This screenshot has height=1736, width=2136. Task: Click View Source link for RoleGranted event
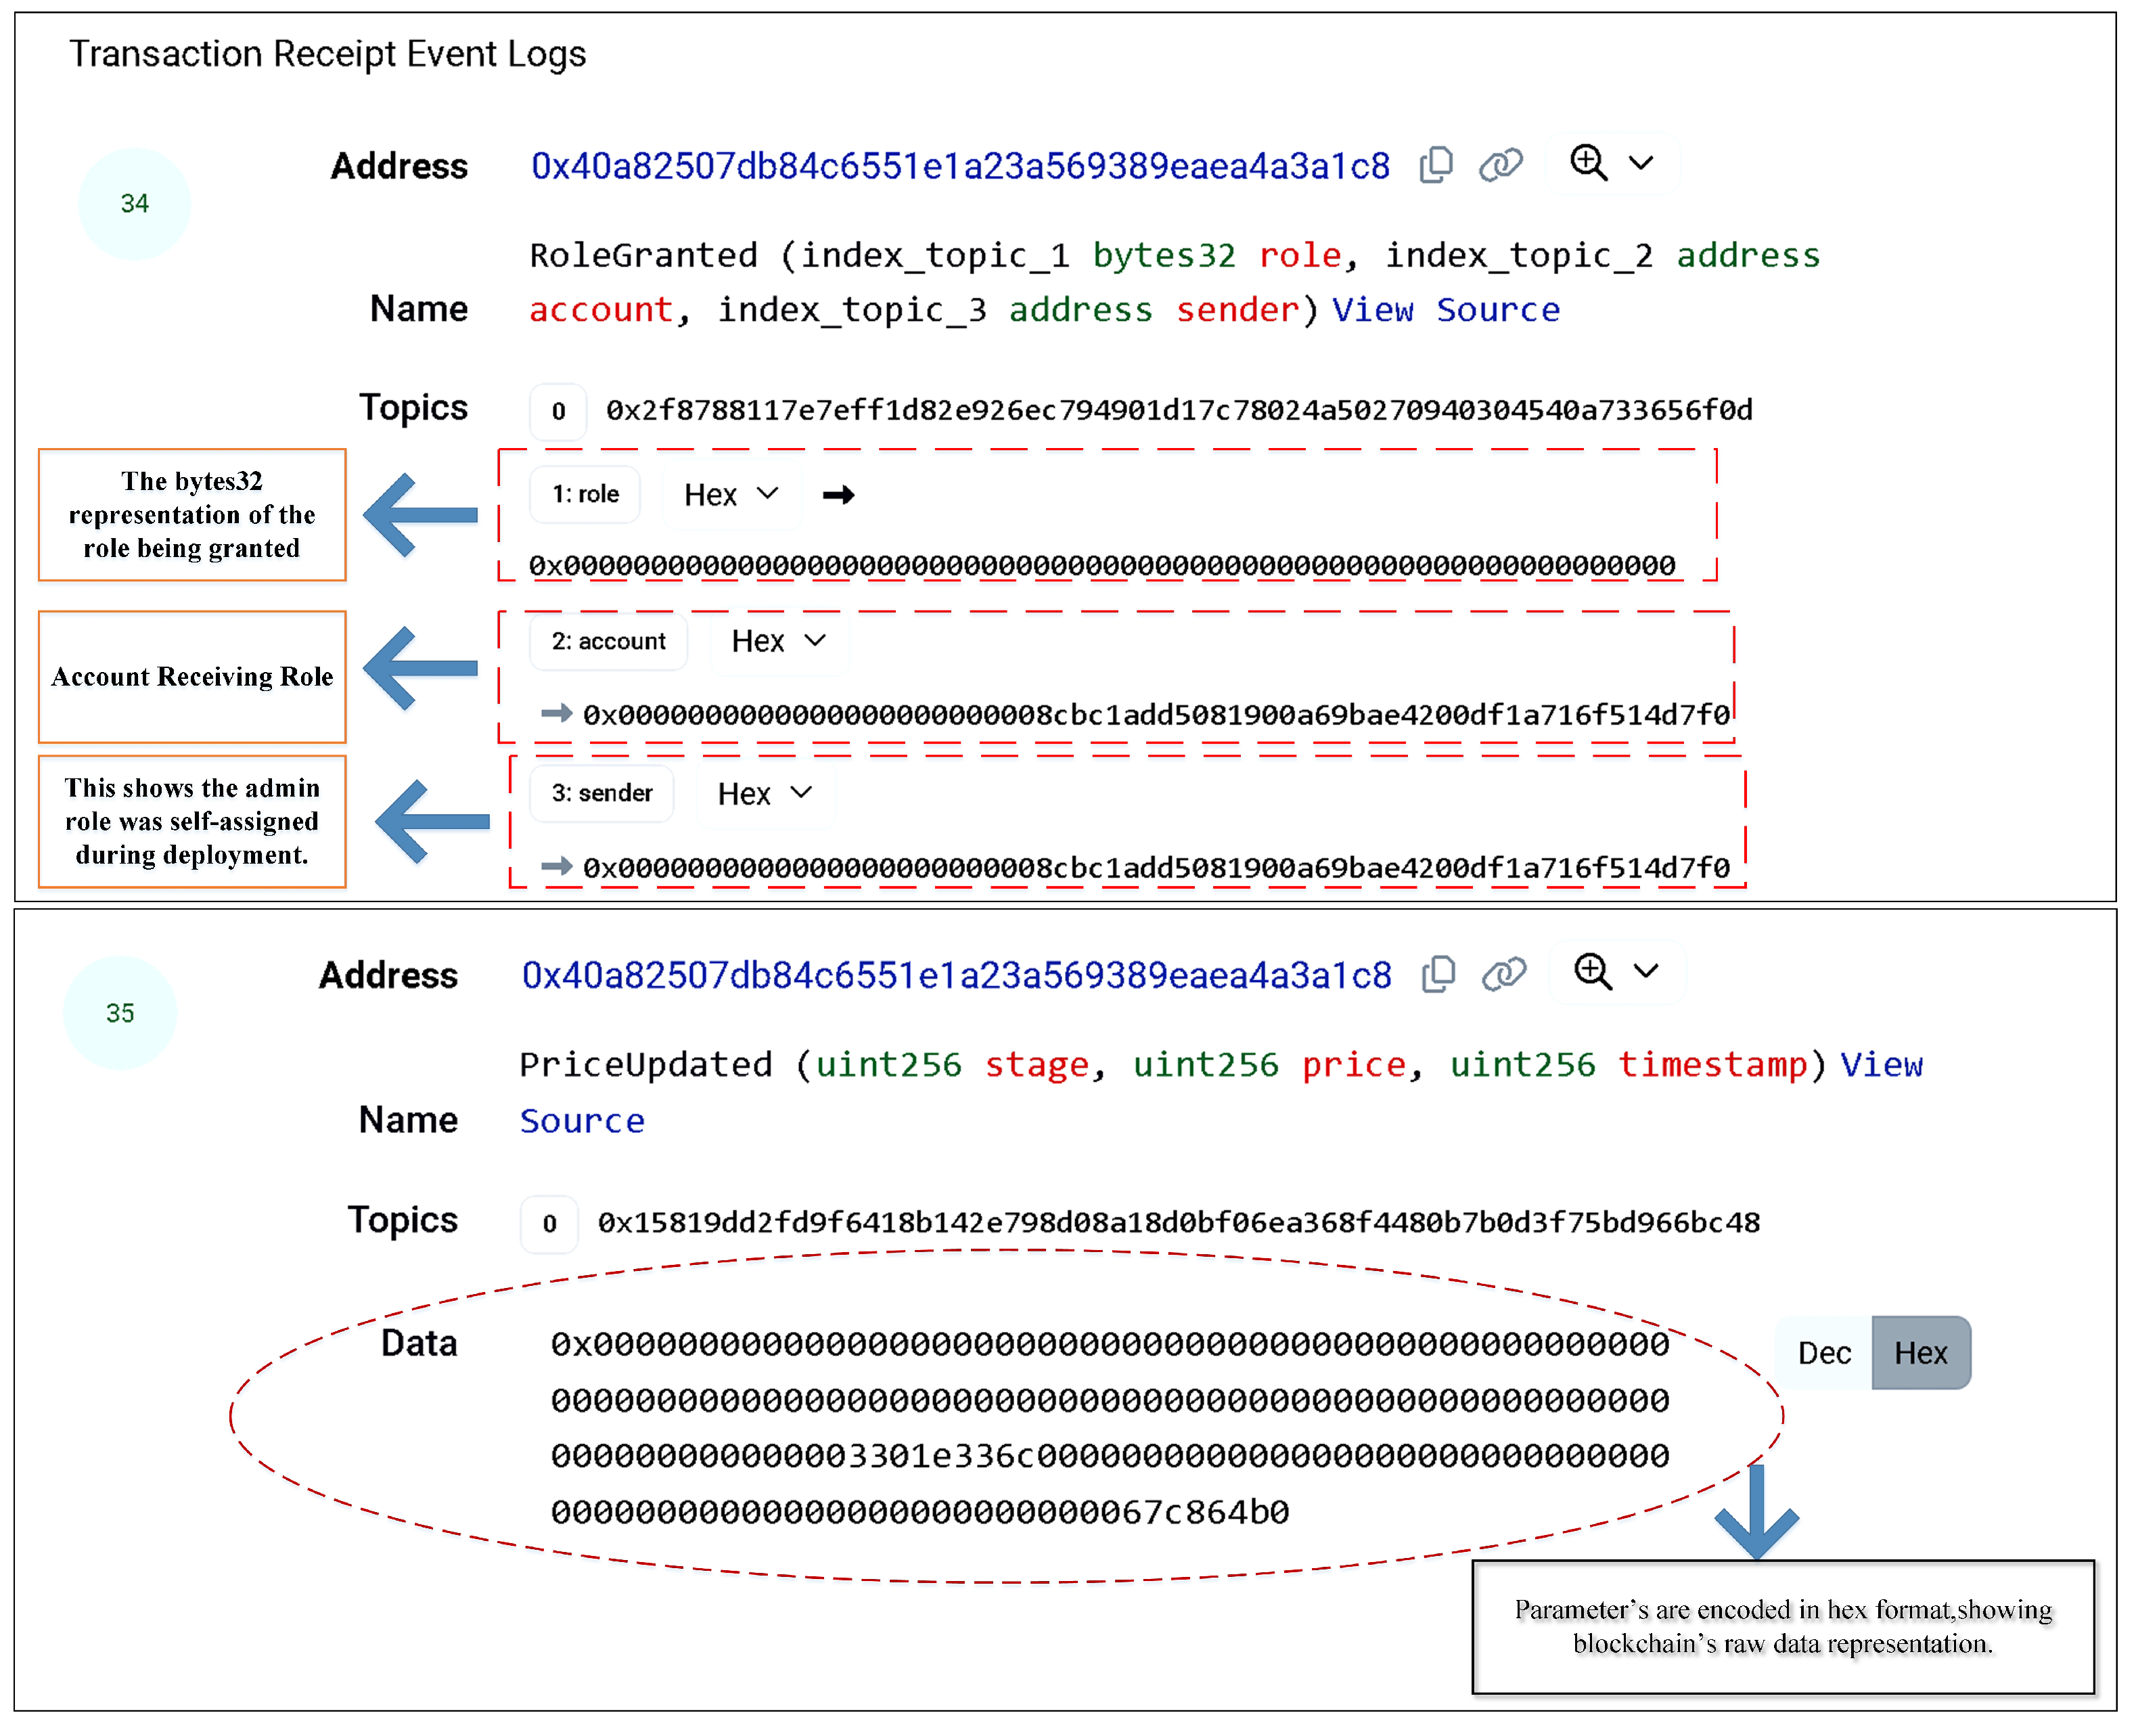click(1445, 310)
